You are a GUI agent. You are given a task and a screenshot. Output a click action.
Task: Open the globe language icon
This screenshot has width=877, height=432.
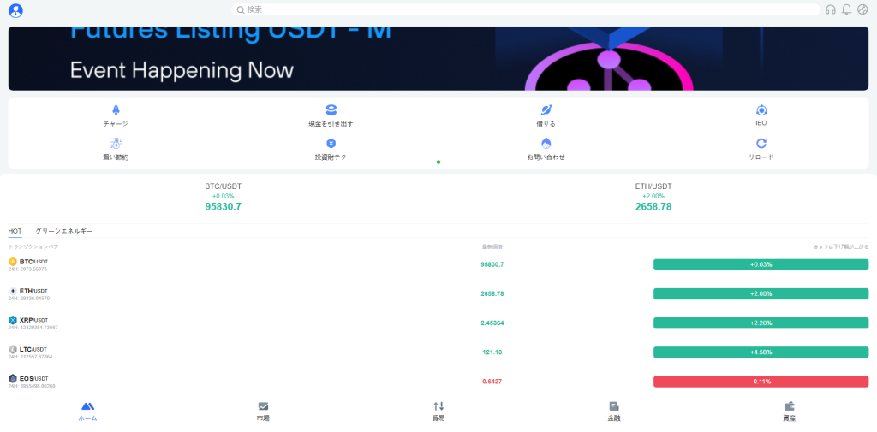[x=862, y=9]
